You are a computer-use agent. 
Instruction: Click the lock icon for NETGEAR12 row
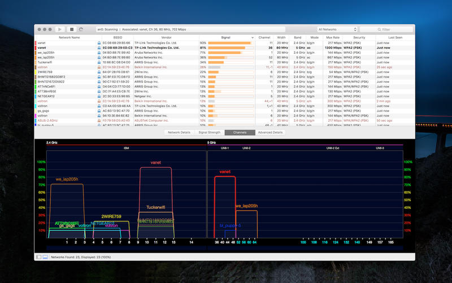[x=99, y=96]
